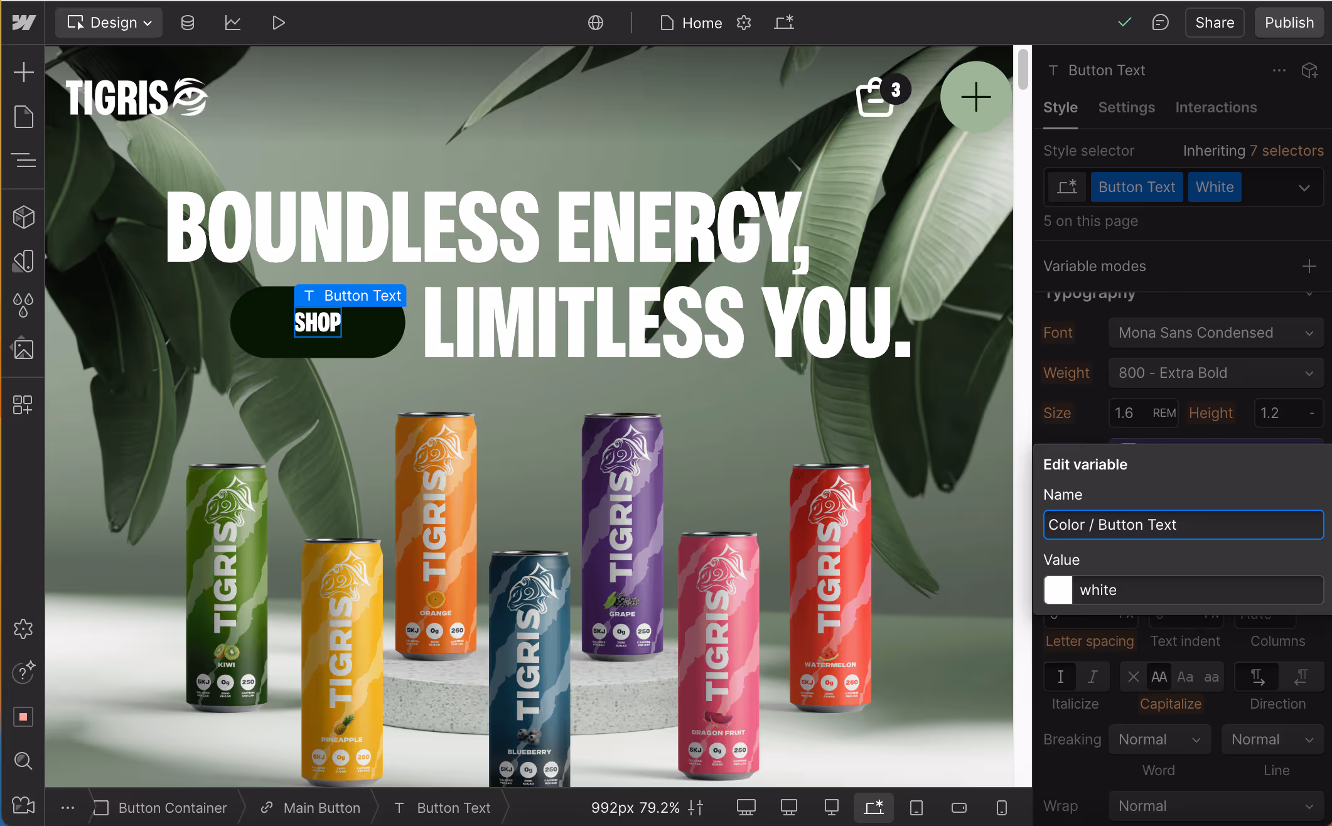1332x826 pixels.
Task: Click the red square recording icon
Action: click(23, 717)
